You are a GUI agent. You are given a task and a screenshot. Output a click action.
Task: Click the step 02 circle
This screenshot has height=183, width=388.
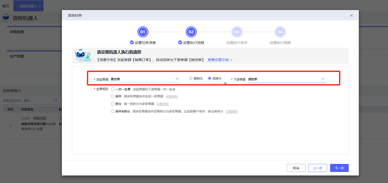pyautogui.click(x=191, y=32)
